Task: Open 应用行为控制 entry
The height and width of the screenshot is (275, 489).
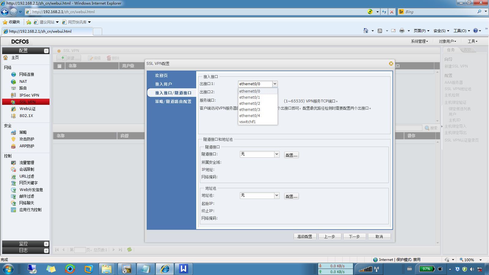Action: click(30, 210)
